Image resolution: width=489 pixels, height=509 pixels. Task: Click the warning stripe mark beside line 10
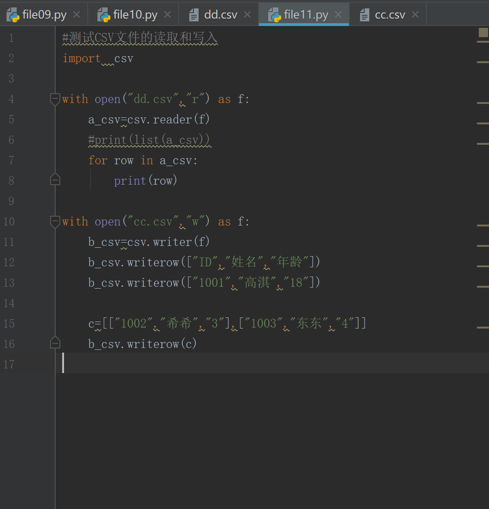click(x=483, y=226)
